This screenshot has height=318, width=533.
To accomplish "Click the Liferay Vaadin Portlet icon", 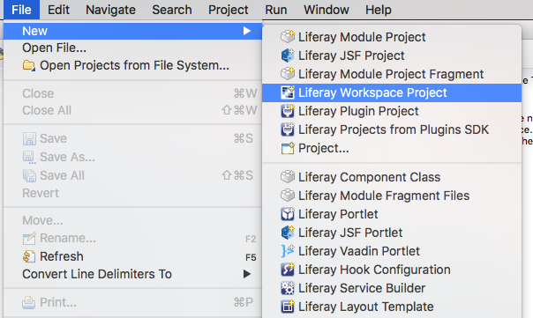I will [288, 251].
